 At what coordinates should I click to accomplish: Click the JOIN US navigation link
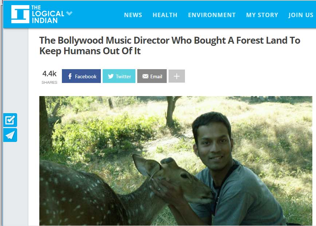(x=301, y=15)
